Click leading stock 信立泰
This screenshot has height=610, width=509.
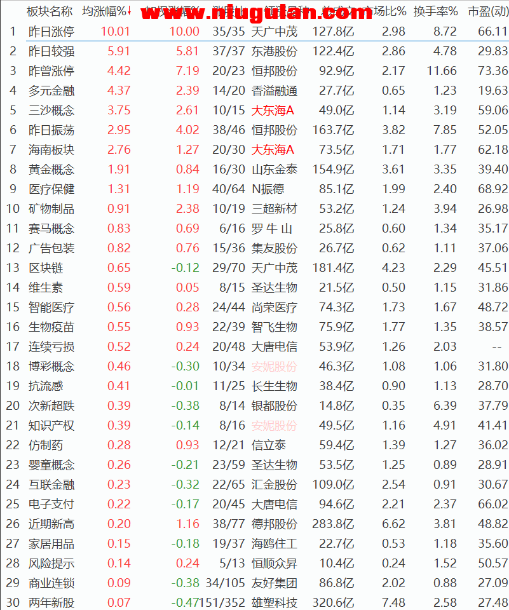coord(269,445)
